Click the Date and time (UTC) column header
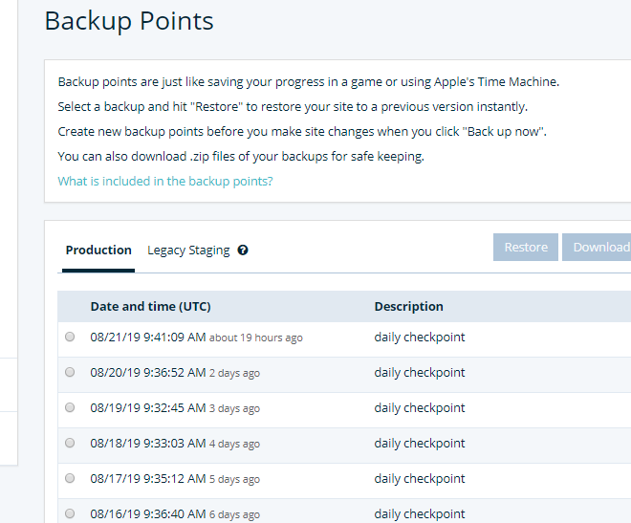This screenshot has height=523, width=631. click(150, 307)
